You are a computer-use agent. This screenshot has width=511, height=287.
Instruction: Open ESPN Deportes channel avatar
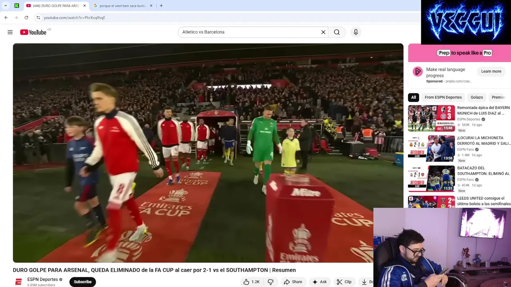tap(18, 282)
